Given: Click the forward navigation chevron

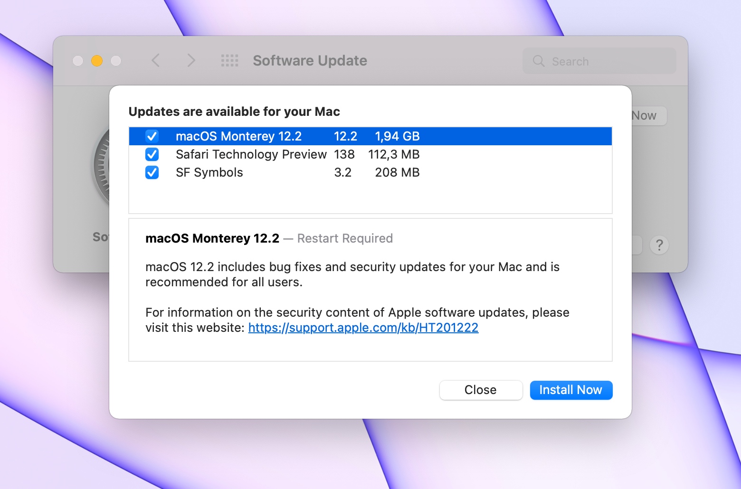Looking at the screenshot, I should point(191,60).
